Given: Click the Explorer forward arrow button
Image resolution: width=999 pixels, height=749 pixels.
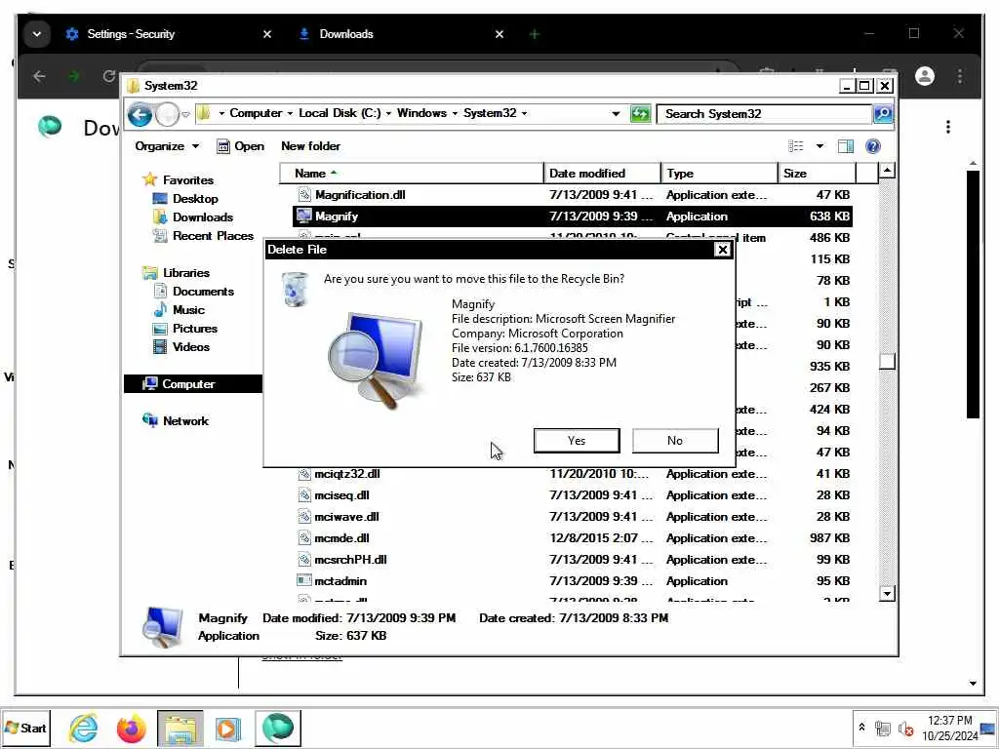Looking at the screenshot, I should click(x=167, y=115).
